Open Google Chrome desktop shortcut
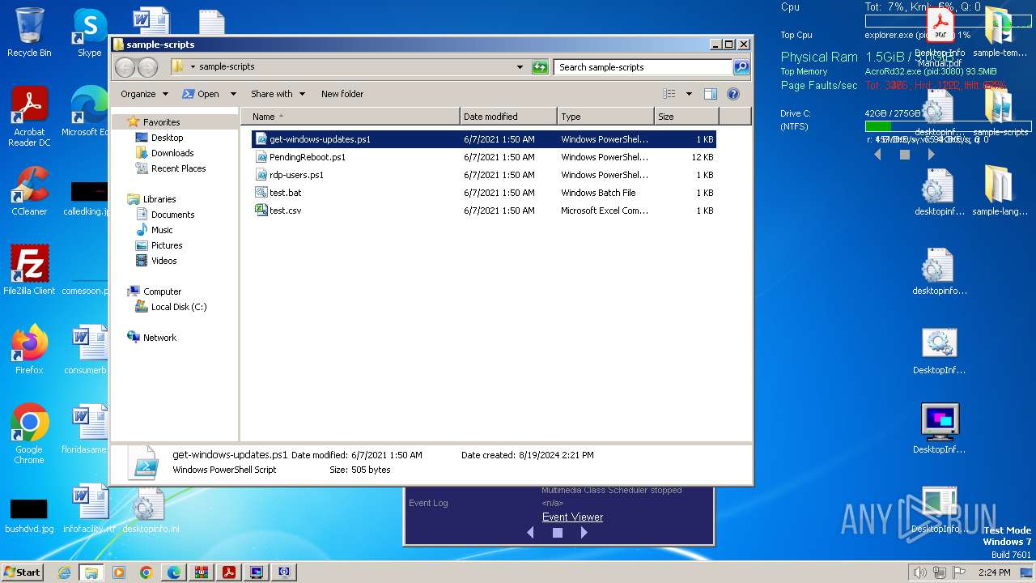 coord(29,433)
